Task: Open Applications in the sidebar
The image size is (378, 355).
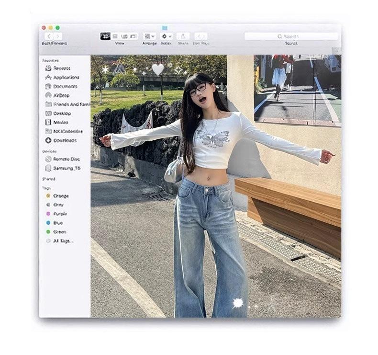Action: (66, 78)
